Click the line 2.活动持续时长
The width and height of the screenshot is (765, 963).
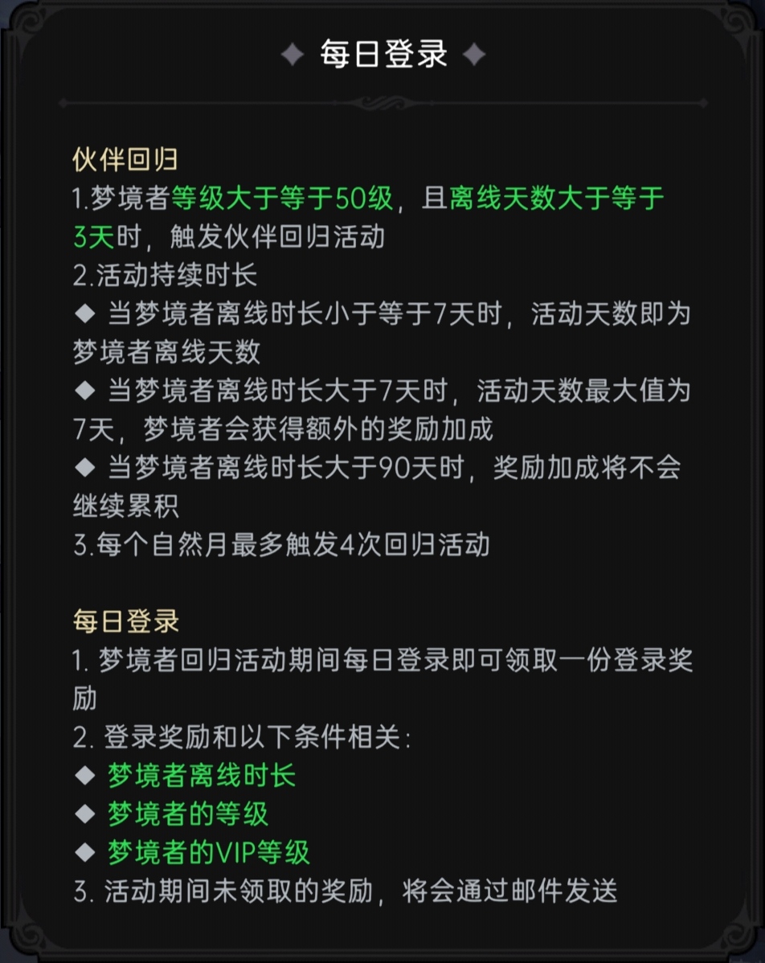165,276
